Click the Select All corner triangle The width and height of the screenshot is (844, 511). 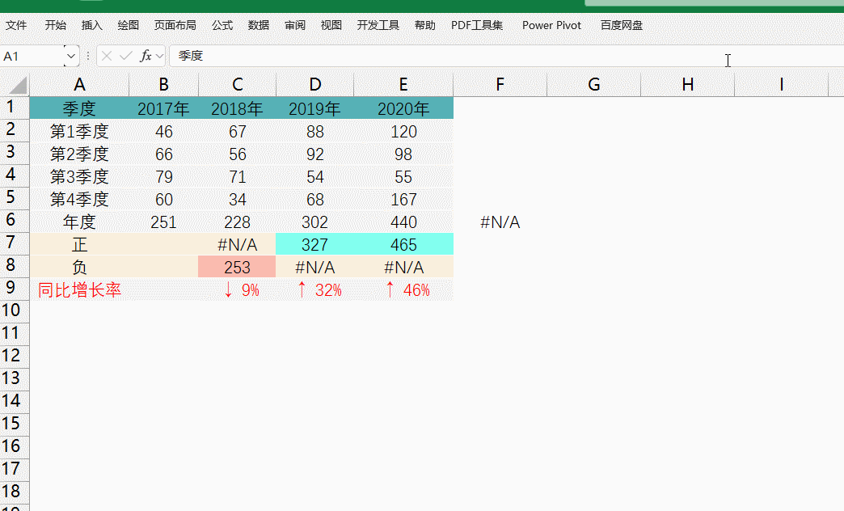(16, 85)
